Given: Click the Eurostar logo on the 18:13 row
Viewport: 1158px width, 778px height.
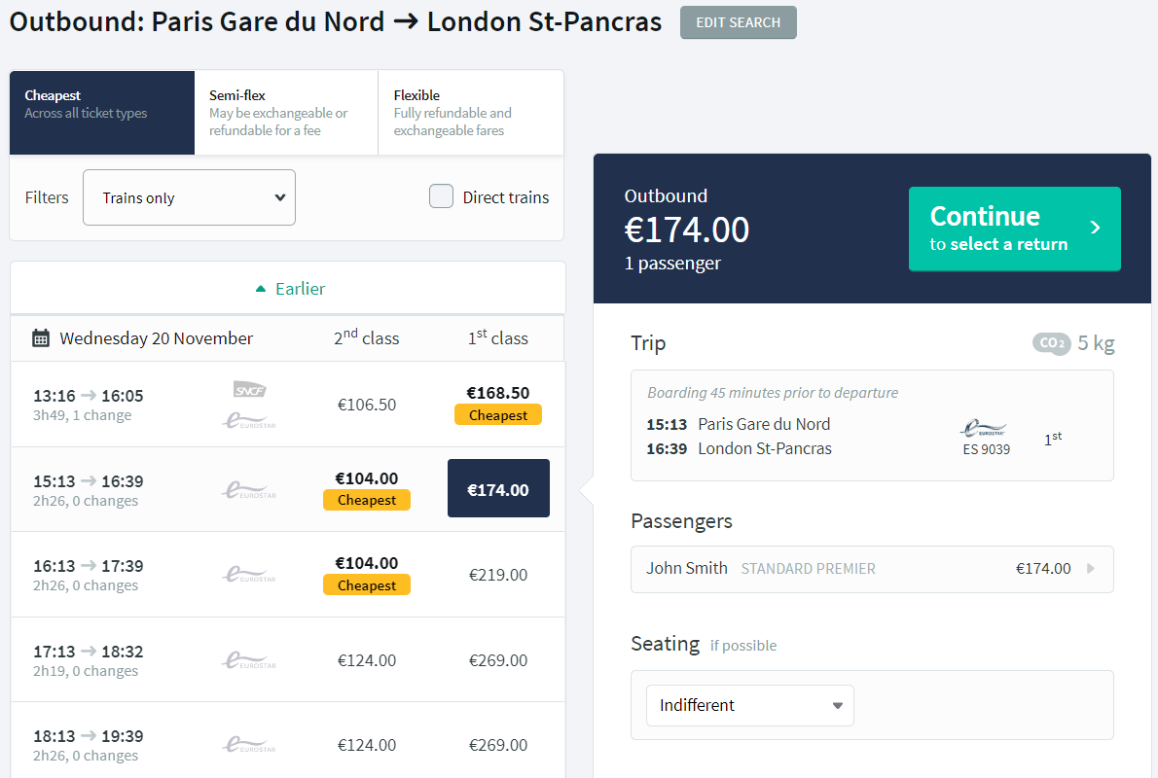Looking at the screenshot, I should pyautogui.click(x=249, y=745).
